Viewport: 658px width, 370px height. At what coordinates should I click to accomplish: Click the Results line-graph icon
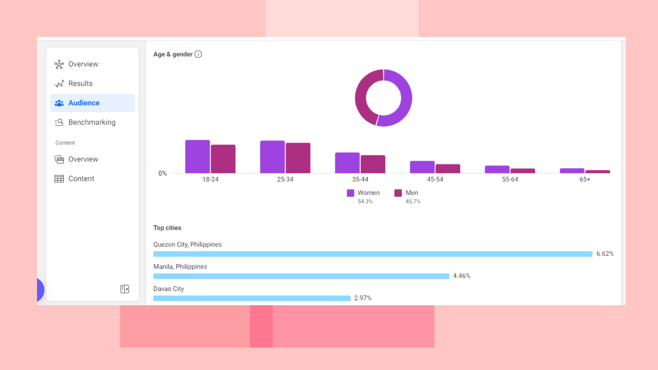pos(59,84)
